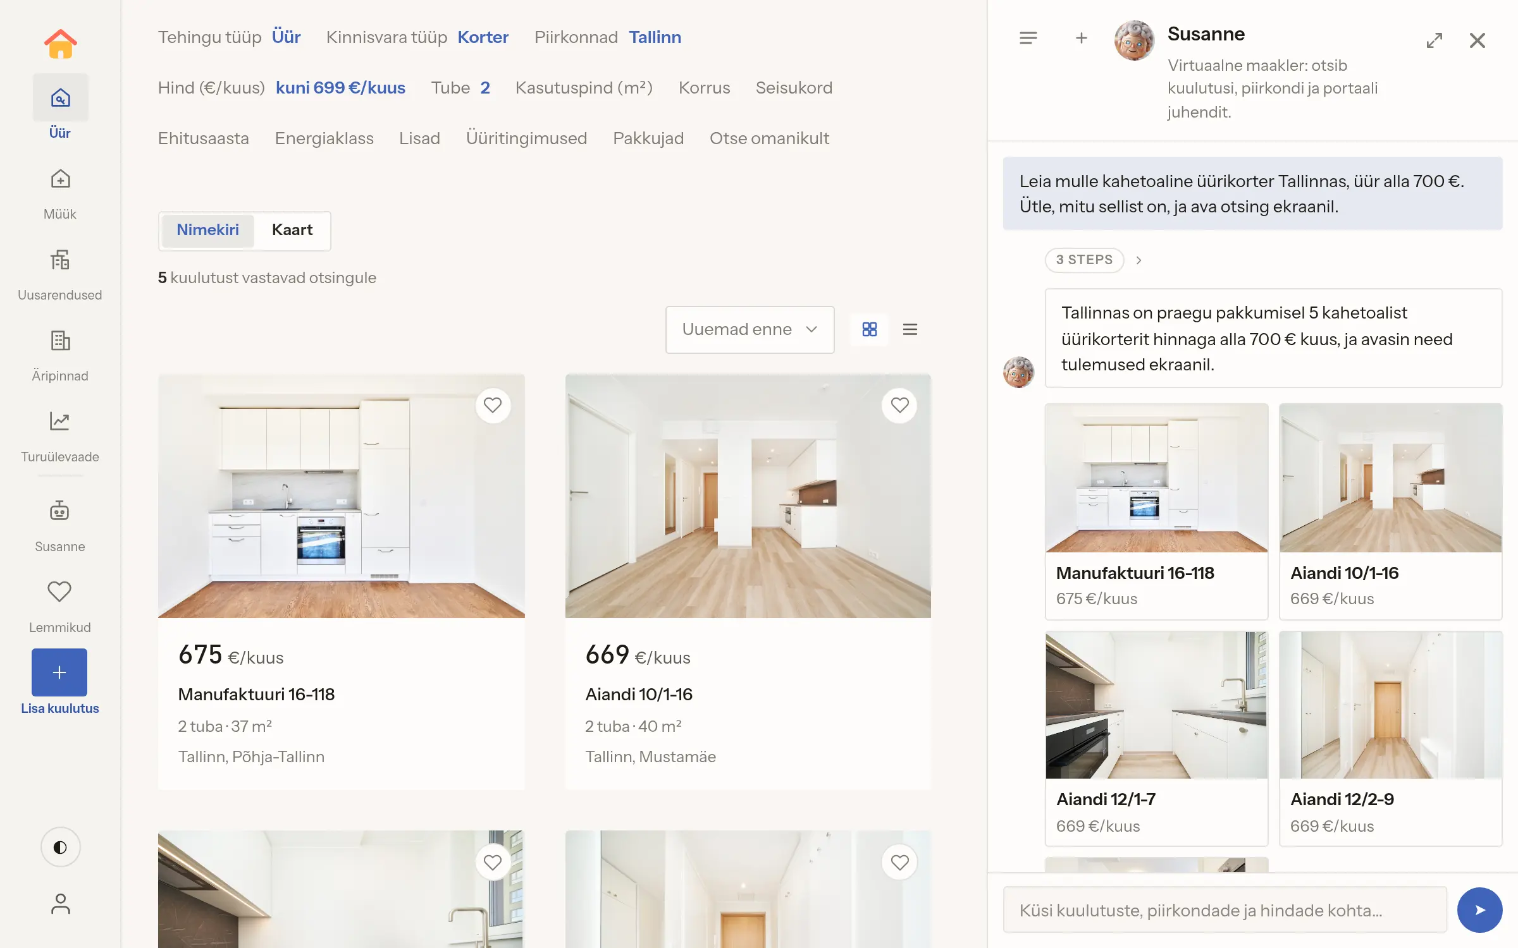Open Turuülevaade market overview icon
1518x948 pixels.
click(x=60, y=422)
